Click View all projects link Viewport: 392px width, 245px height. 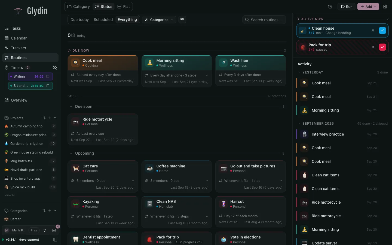coord(10,195)
